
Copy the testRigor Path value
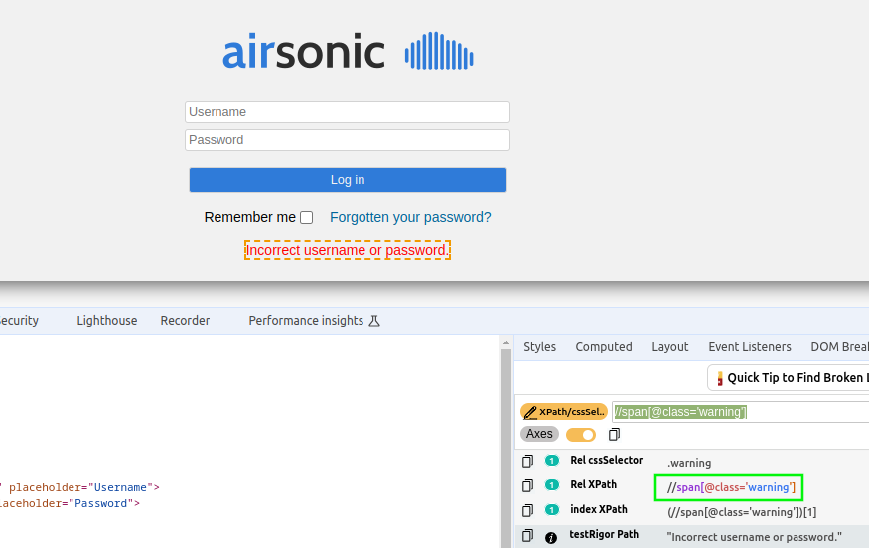coord(527,535)
